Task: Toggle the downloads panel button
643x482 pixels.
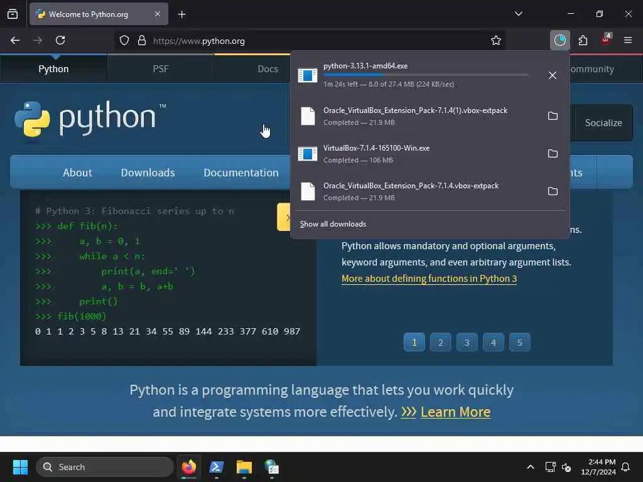Action: (559, 40)
